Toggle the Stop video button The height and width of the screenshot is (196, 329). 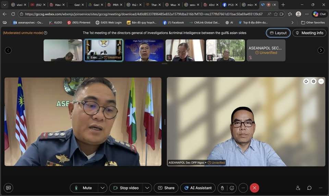126,188
